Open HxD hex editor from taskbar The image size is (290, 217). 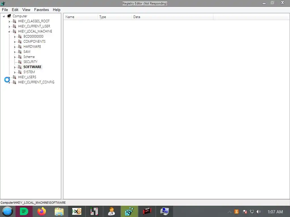pos(76,211)
